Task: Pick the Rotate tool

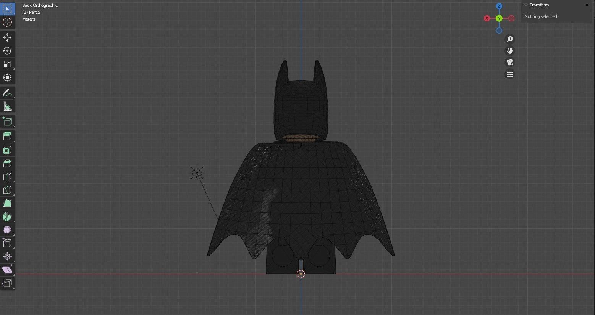Action: (7, 51)
